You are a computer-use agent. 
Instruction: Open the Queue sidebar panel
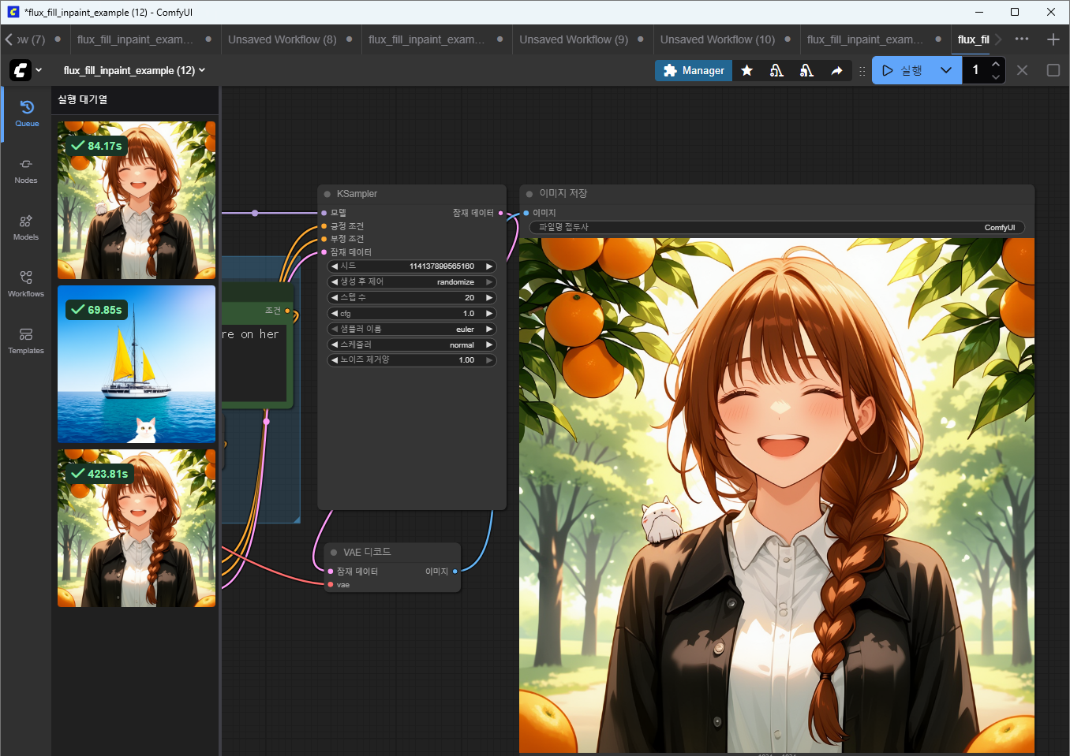[27, 114]
